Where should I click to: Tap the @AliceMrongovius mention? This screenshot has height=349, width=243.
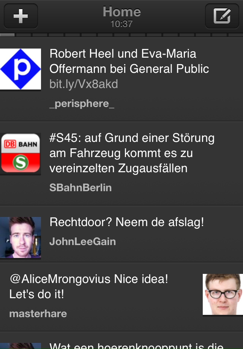(x=60, y=279)
